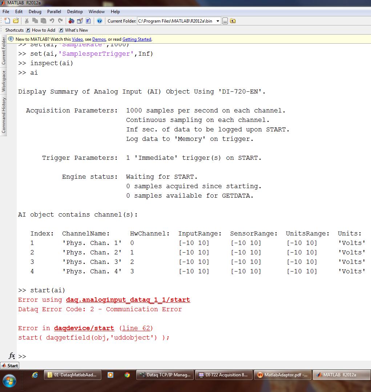Click the 'InputRange:' column header
This screenshot has width=371, height=392.
coord(200,234)
